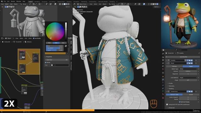
Task: Expand the Profile subsection
Action: [x=170, y=83]
